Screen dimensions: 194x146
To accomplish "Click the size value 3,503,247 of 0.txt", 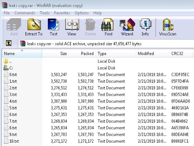I will (59, 75).
